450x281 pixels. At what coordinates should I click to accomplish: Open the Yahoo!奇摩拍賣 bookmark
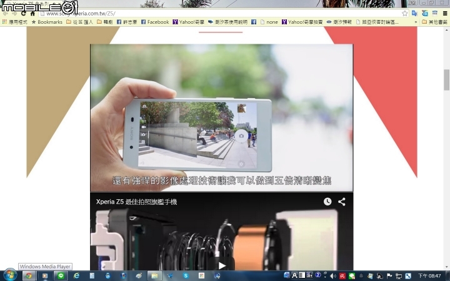tap(302, 22)
